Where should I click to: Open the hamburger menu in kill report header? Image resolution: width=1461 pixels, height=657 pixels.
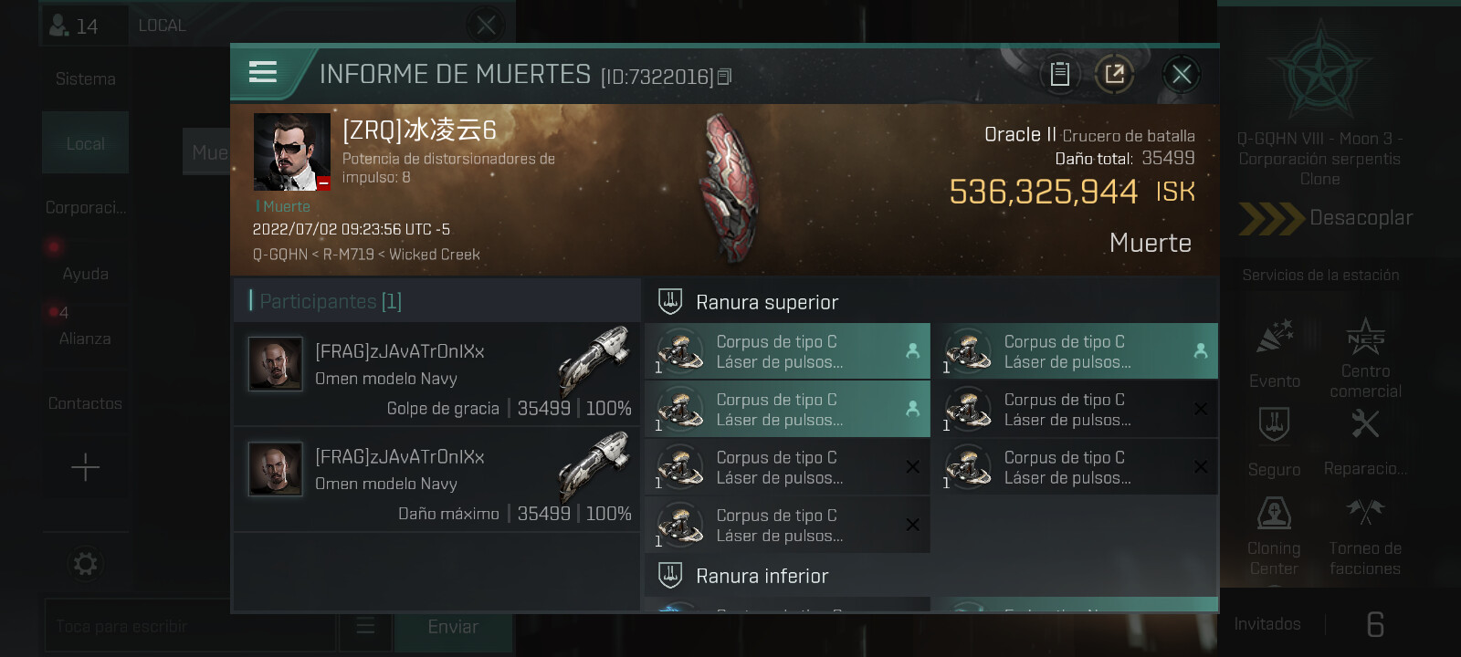coord(263,72)
